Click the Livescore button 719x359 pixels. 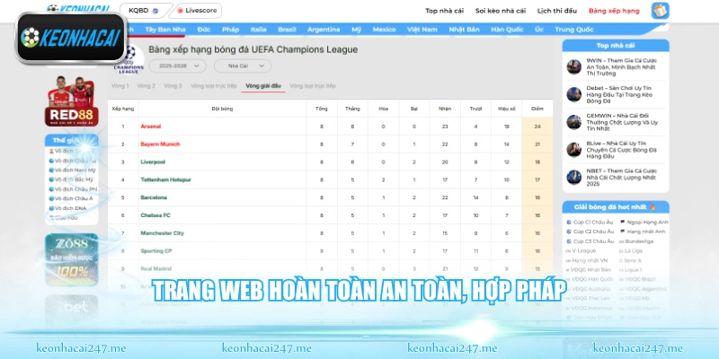pyautogui.click(x=197, y=11)
